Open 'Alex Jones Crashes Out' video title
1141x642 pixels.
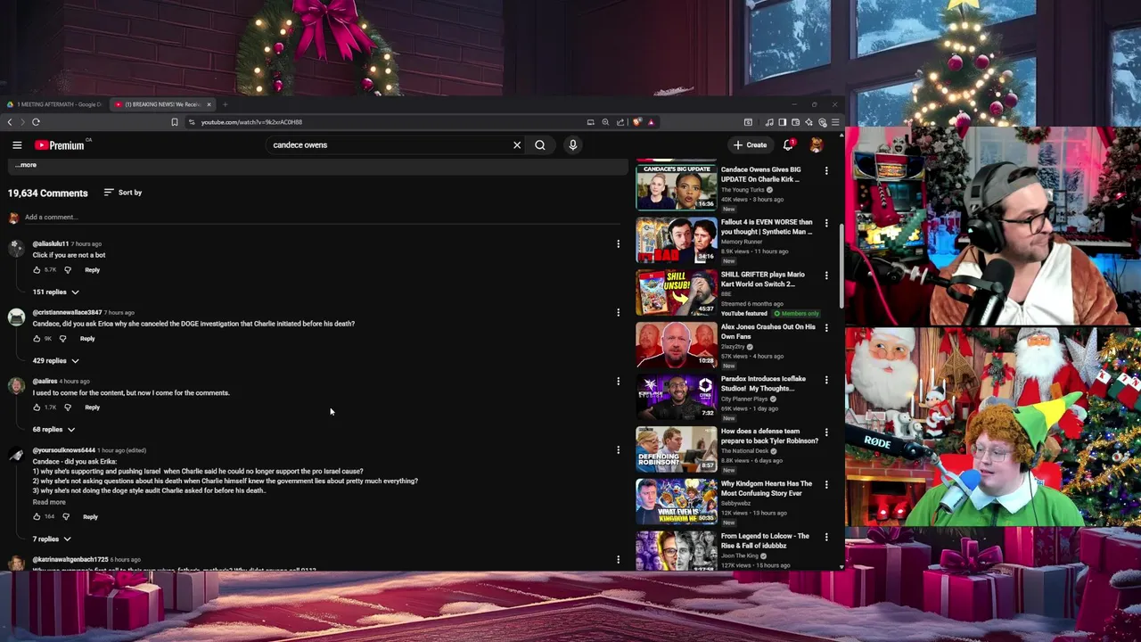pyautogui.click(x=768, y=332)
